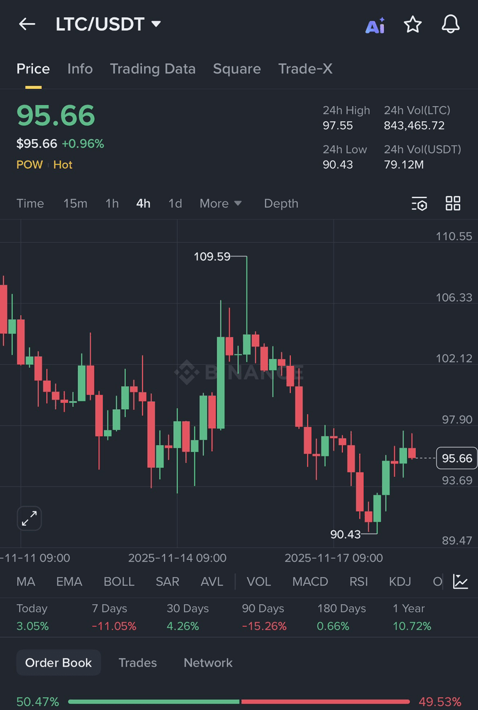This screenshot has height=710, width=478.
Task: Tap the Hot tag label
Action: point(63,165)
